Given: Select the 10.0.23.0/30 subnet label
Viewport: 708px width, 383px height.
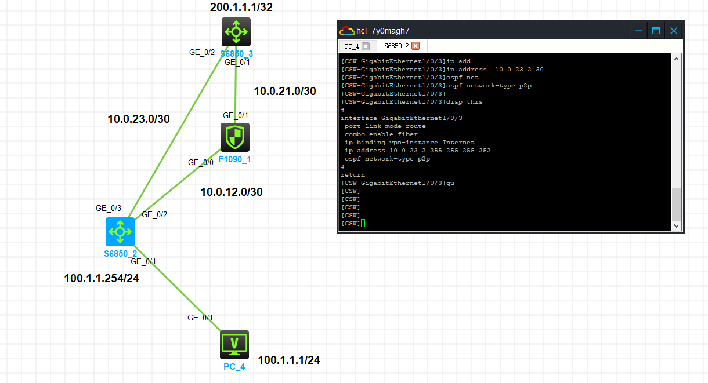Looking at the screenshot, I should pyautogui.click(x=139, y=119).
